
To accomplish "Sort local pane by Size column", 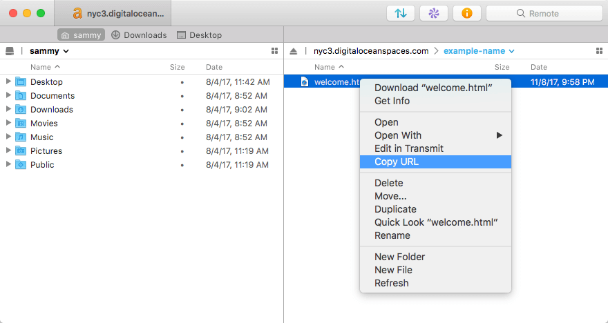I will [177, 67].
